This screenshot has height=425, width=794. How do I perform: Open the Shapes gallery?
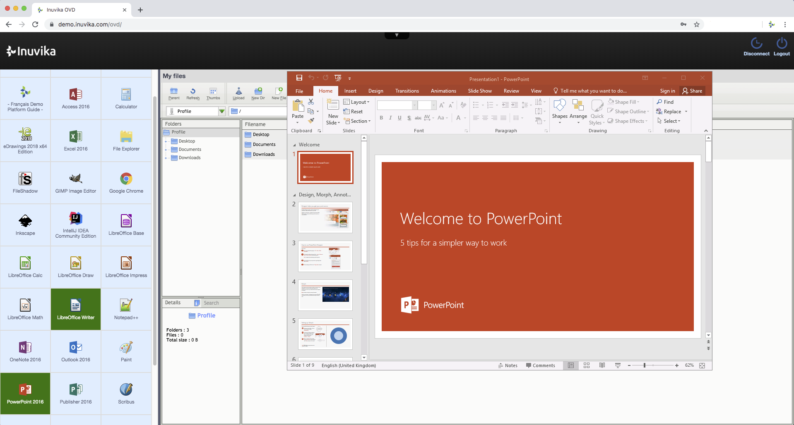(x=559, y=110)
